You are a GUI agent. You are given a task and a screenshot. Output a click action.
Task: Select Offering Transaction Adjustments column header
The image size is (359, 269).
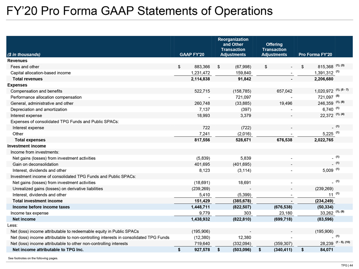click(274, 49)
